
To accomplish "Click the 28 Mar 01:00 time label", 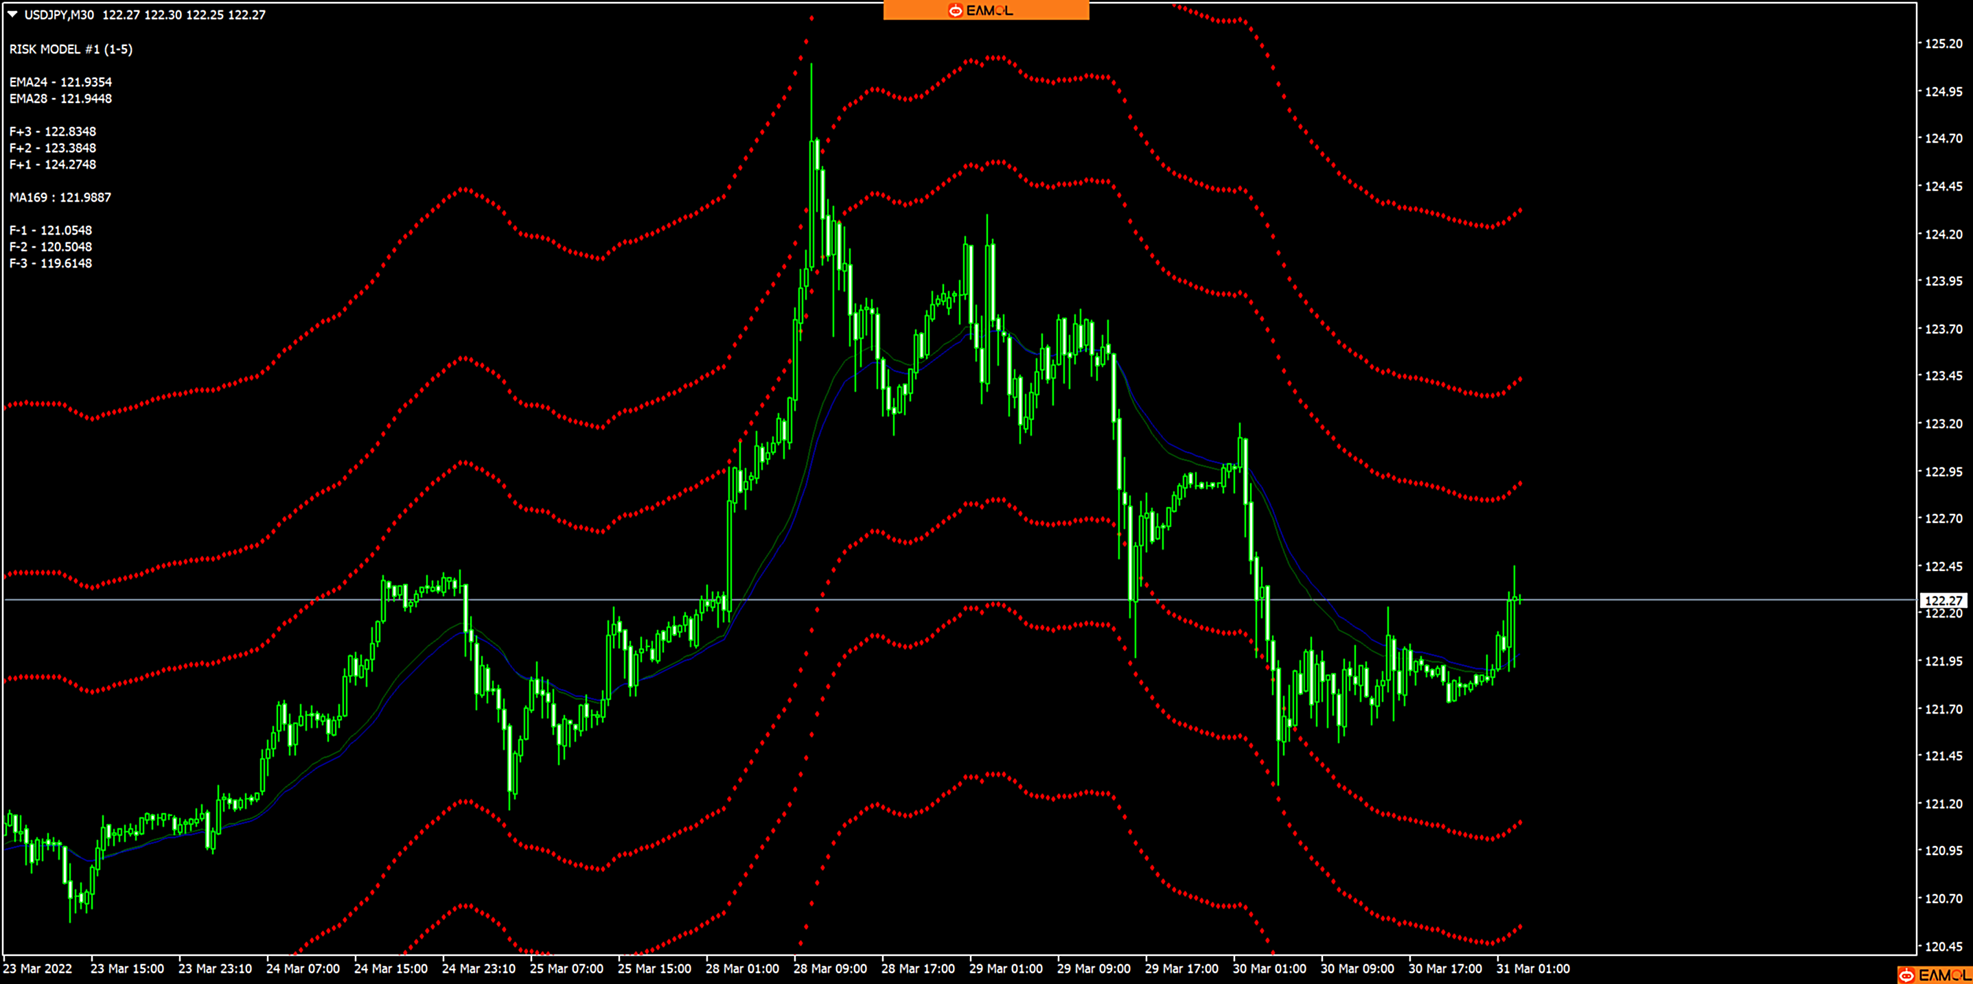I will (x=742, y=969).
